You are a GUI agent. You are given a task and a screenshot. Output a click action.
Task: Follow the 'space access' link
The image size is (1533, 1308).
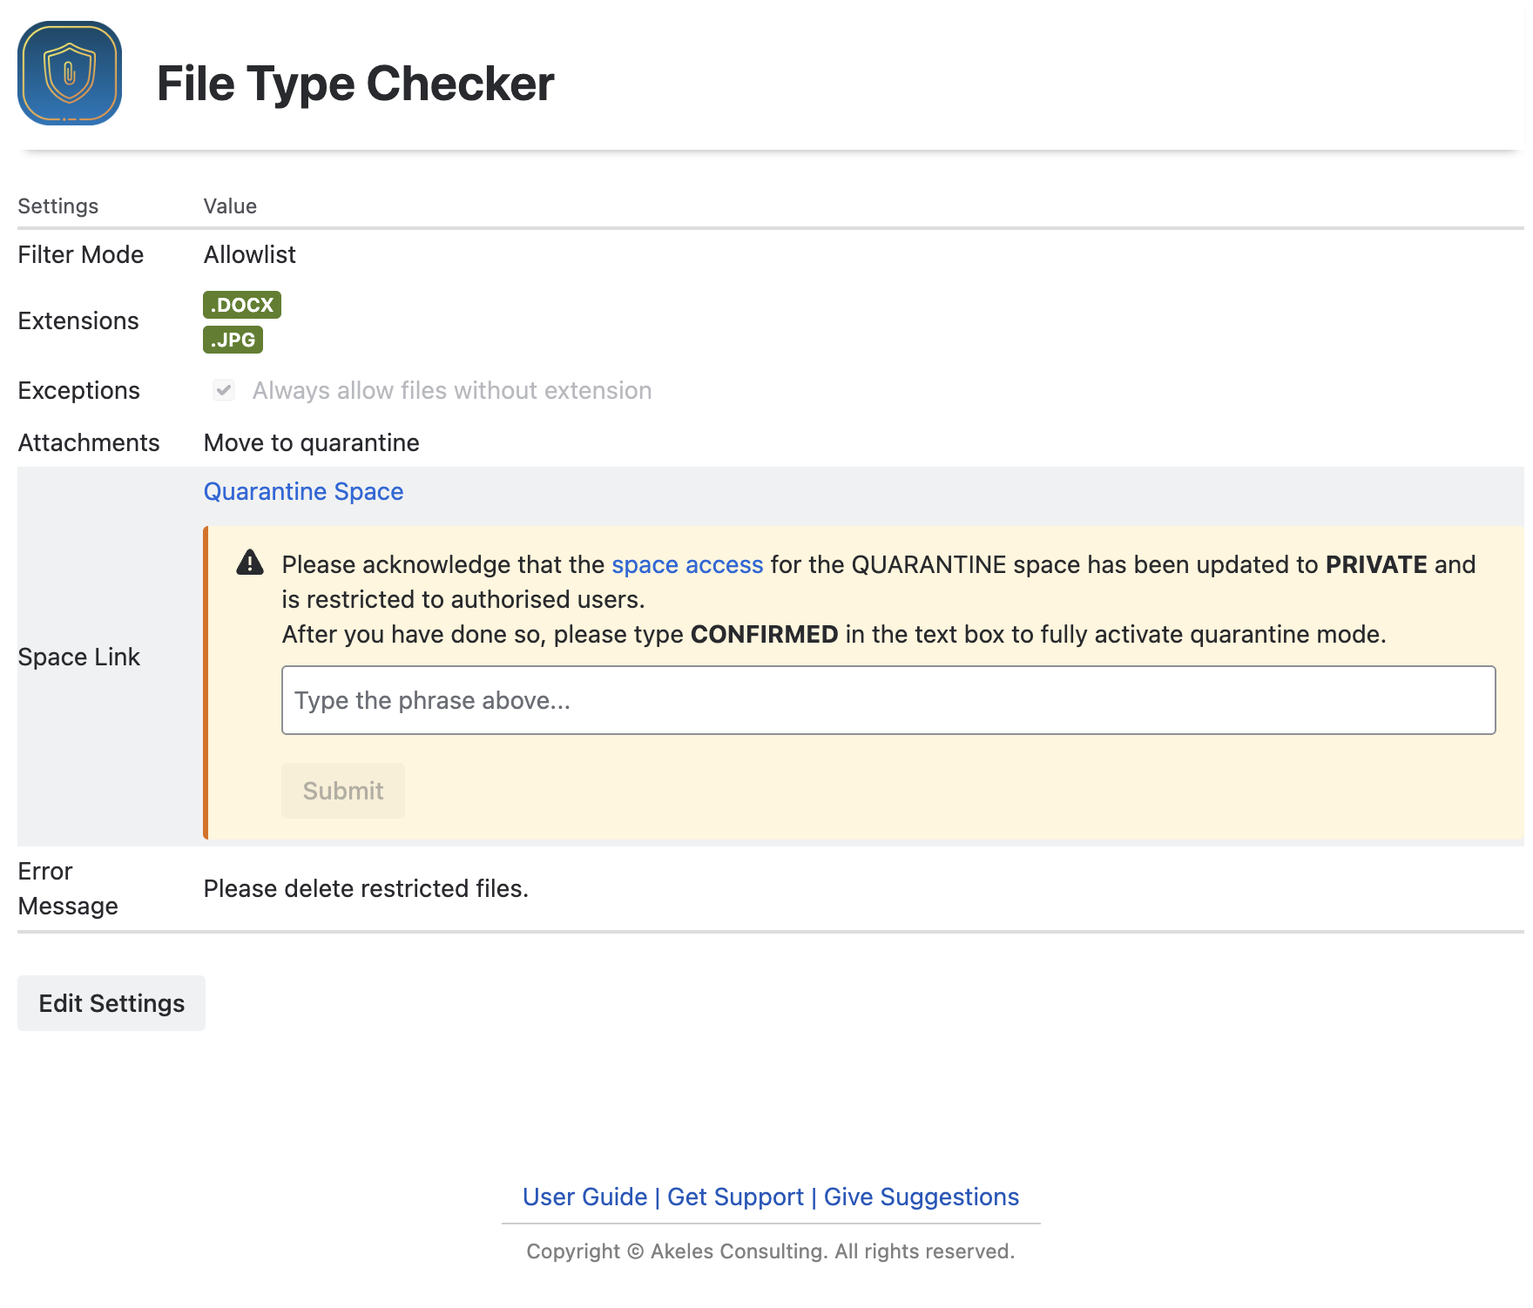tap(687, 564)
